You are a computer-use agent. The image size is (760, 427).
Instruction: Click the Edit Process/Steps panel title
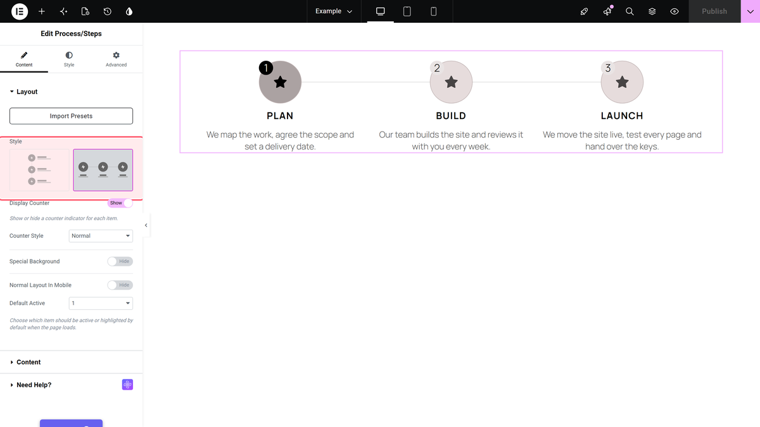71,34
